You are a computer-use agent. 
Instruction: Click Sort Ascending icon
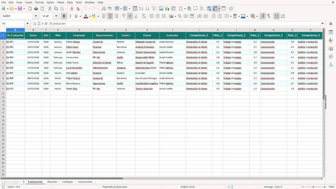(141, 9)
